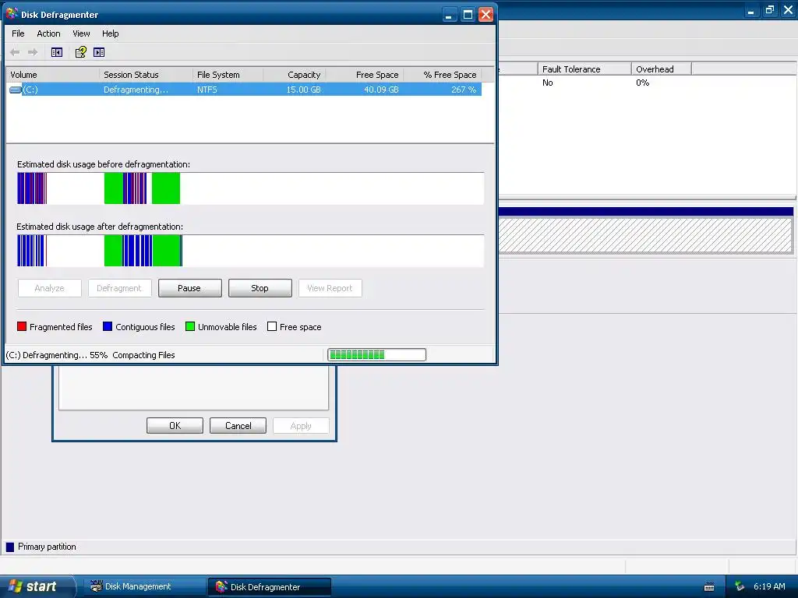
Task: Open the View menu
Action: point(81,33)
